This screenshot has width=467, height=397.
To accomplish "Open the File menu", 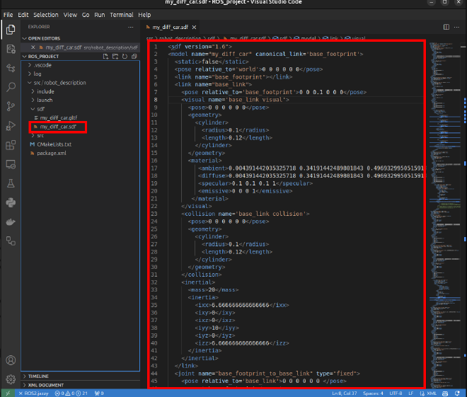I will (8, 15).
